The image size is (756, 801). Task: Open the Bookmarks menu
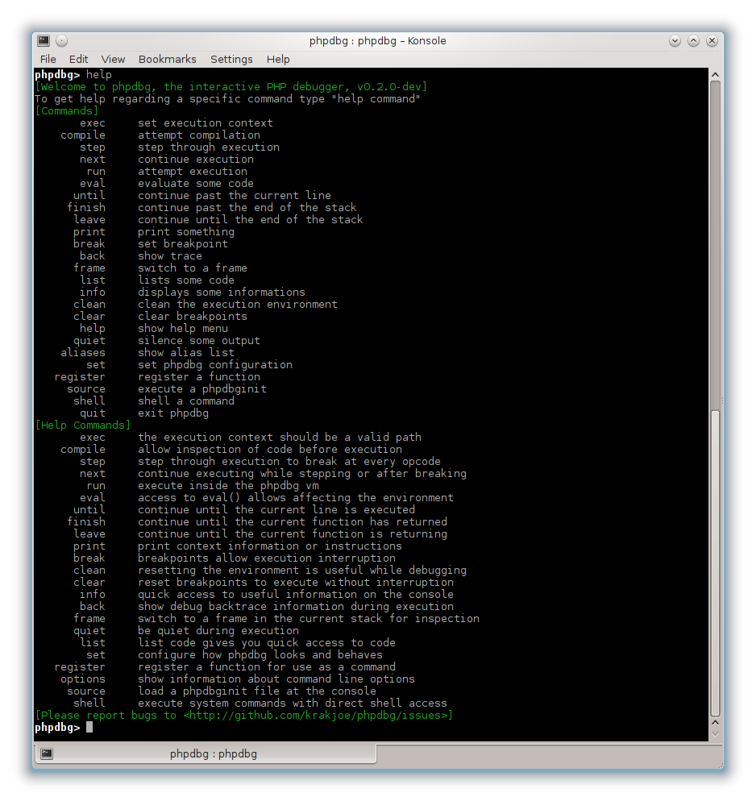pyautogui.click(x=167, y=59)
